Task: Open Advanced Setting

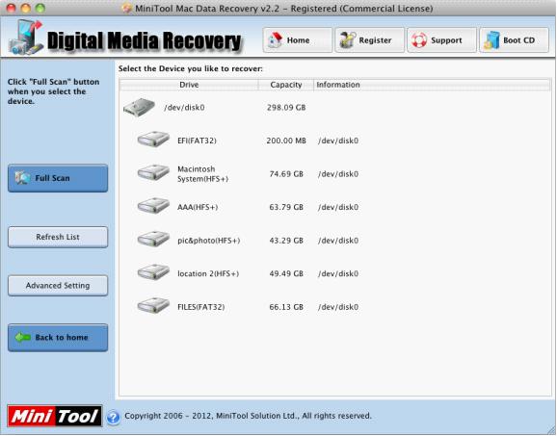Action: (x=58, y=285)
